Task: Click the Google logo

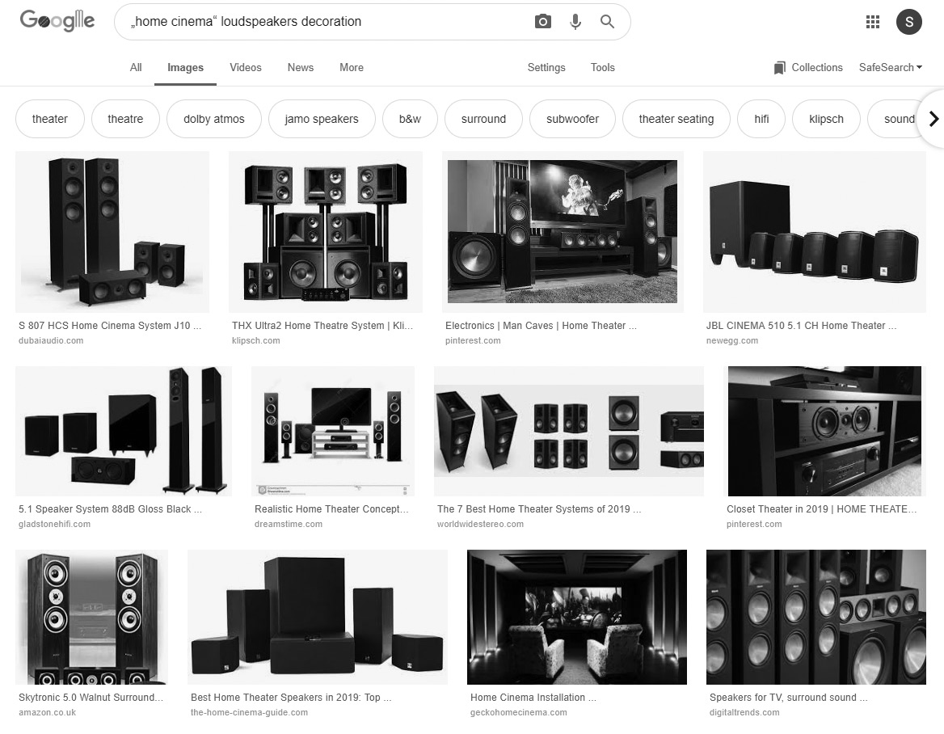Action: tap(57, 21)
